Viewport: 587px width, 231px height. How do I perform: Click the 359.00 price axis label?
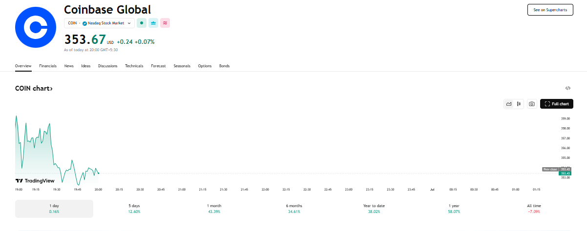pos(566,118)
